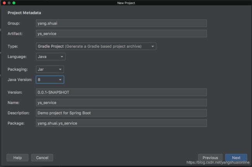Click the Group label
252x167 pixels.
coord(14,24)
